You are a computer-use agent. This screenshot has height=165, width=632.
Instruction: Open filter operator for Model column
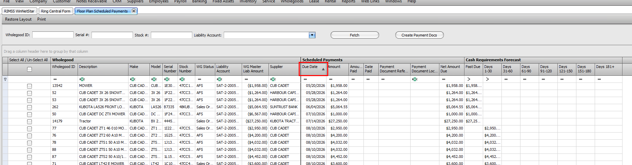[154, 79]
